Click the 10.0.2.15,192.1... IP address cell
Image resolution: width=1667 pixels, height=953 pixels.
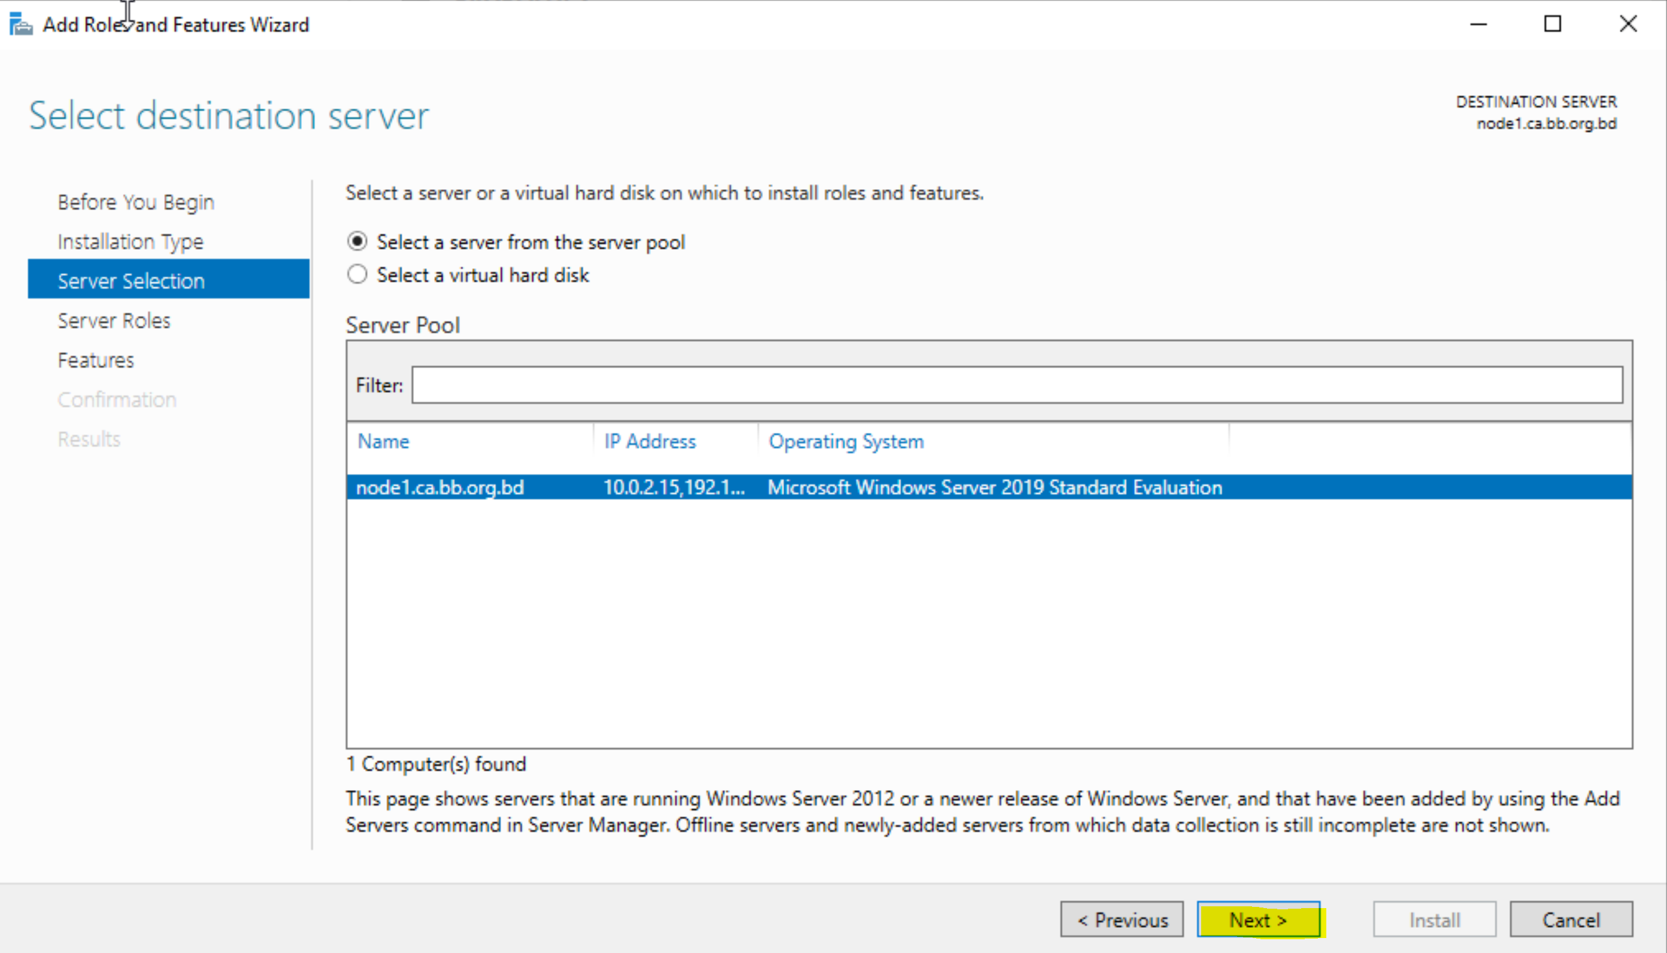[674, 488]
